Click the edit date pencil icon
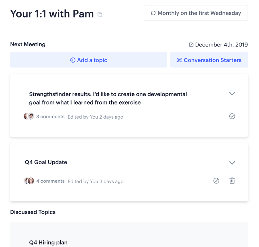This screenshot has height=247, width=259. pos(191,45)
